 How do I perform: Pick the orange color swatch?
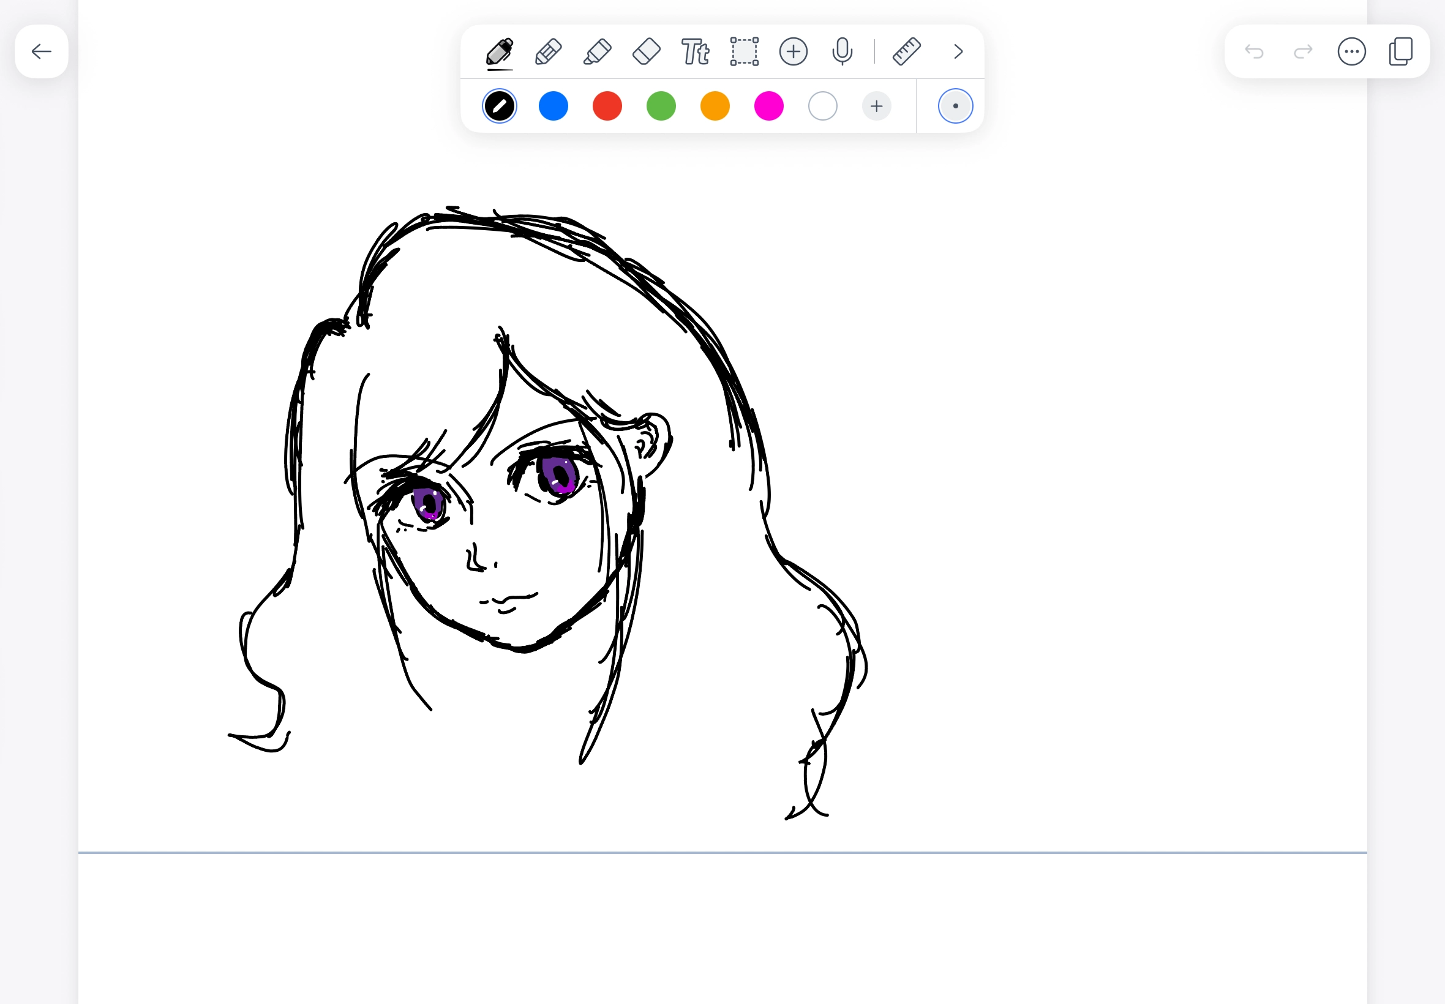[715, 106]
